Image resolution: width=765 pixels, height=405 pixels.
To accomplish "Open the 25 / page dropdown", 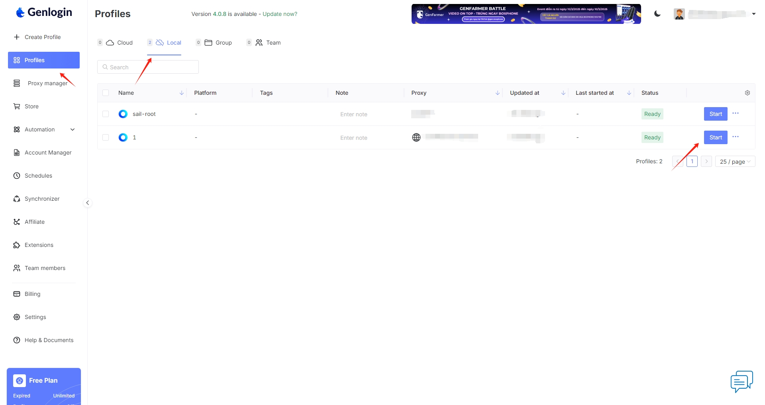I will tap(735, 161).
